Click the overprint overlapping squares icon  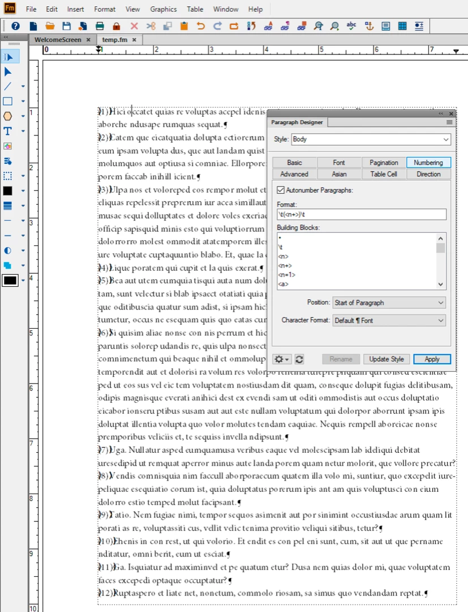pos(8,265)
